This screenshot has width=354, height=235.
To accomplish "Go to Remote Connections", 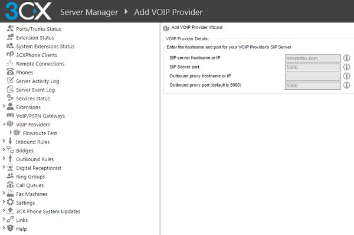I will [x=40, y=64].
